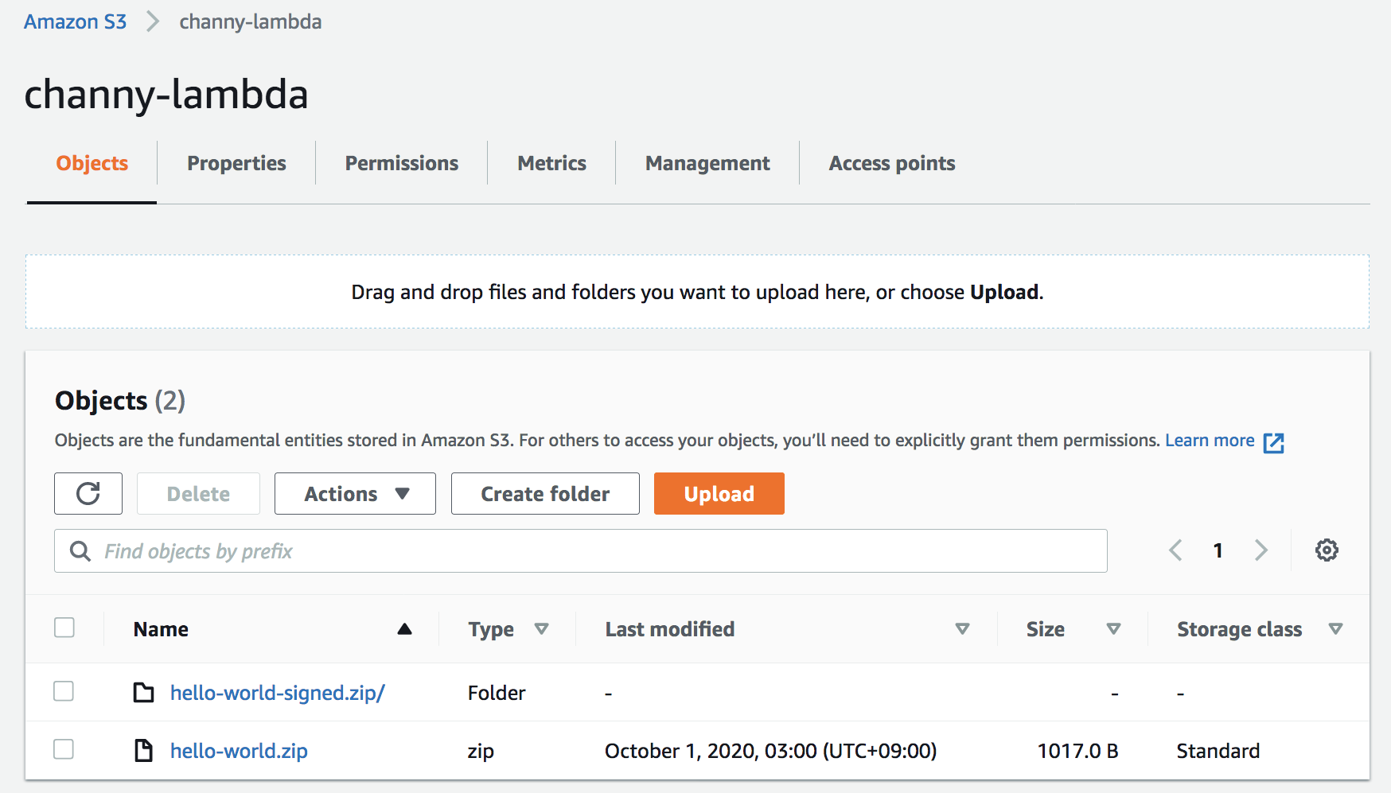Image resolution: width=1391 pixels, height=793 pixels.
Task: Click the breadcrumb chevron separator after Amazon S3
Action: 153,21
